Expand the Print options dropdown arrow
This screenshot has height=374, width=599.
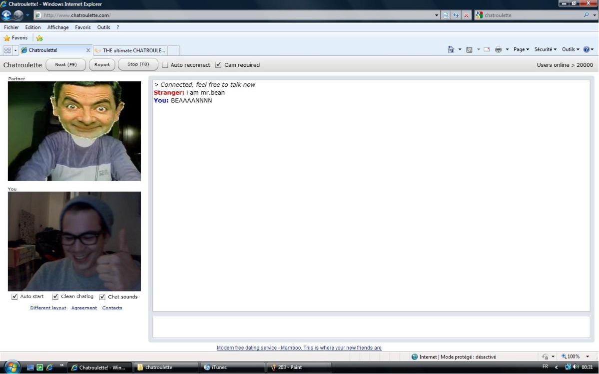pos(507,49)
